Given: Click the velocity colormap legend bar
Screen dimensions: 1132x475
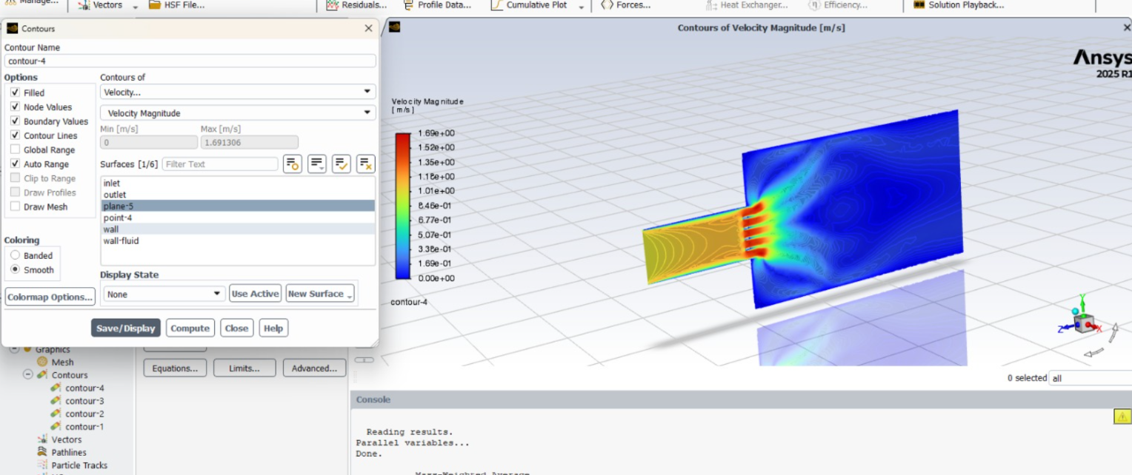Looking at the screenshot, I should pyautogui.click(x=403, y=206).
